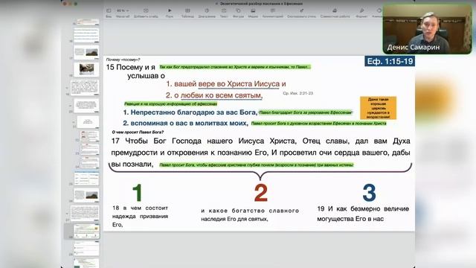The height and width of the screenshot is (268, 476).
Task: Click the 'О чем просит Павел Бога?' caption
Action: click(138, 133)
